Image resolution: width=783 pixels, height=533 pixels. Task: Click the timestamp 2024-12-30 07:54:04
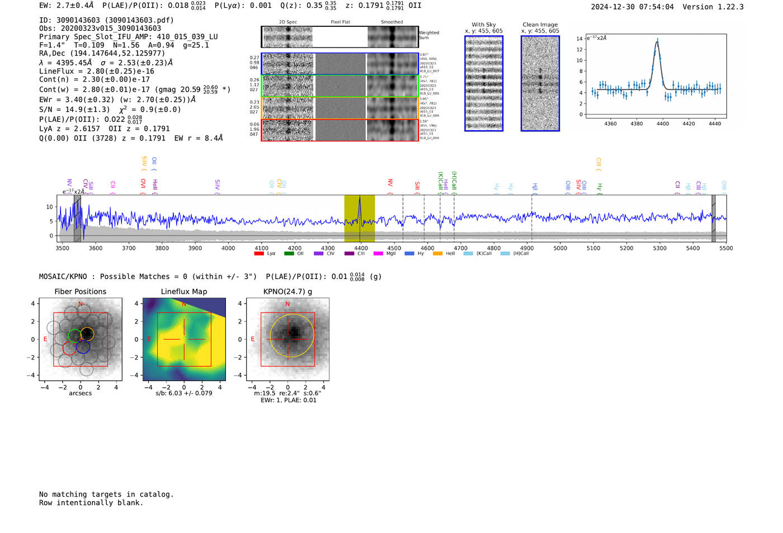pyautogui.click(x=633, y=7)
